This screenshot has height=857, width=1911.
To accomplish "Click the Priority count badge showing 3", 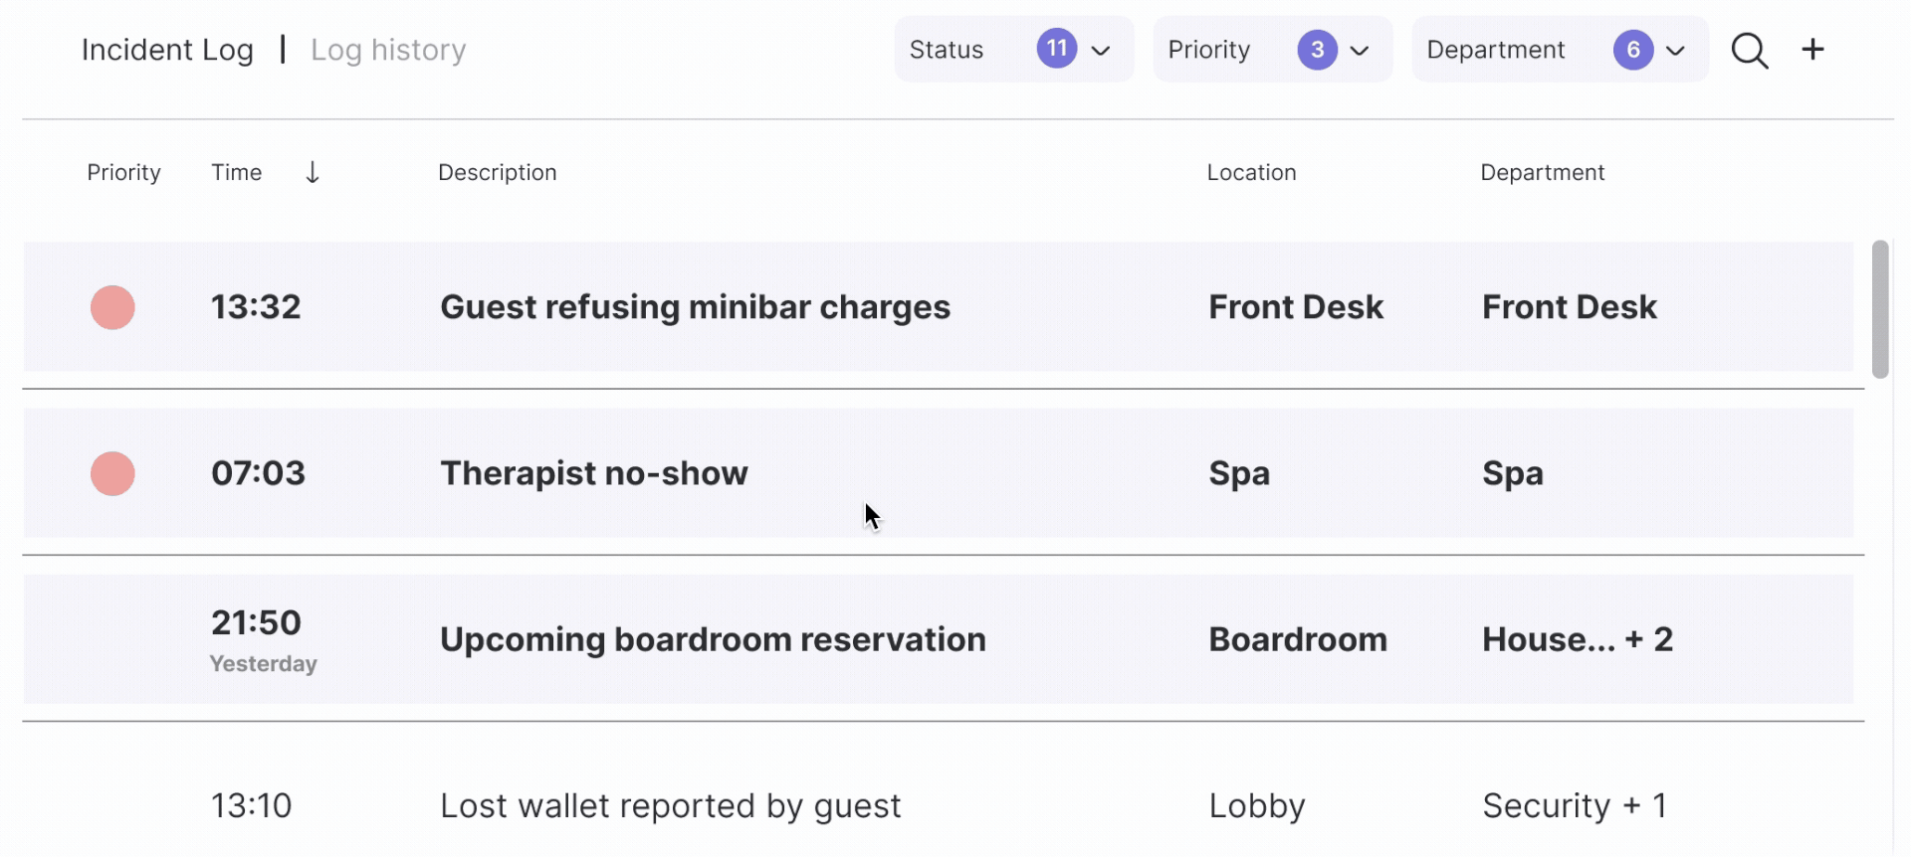I will click(x=1316, y=50).
